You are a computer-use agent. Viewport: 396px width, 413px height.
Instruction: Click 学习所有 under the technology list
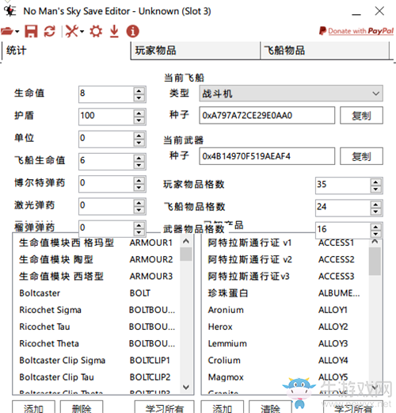coord(164,407)
